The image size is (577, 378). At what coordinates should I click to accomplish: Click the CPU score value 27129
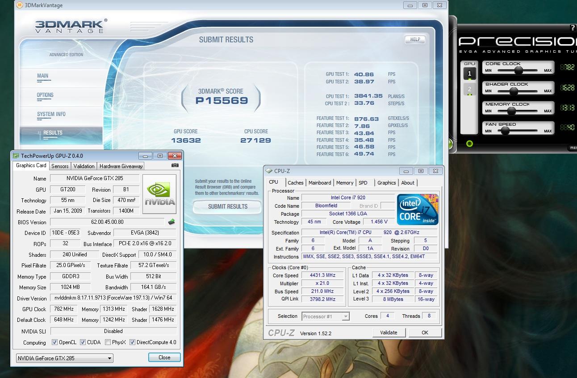[x=255, y=140]
